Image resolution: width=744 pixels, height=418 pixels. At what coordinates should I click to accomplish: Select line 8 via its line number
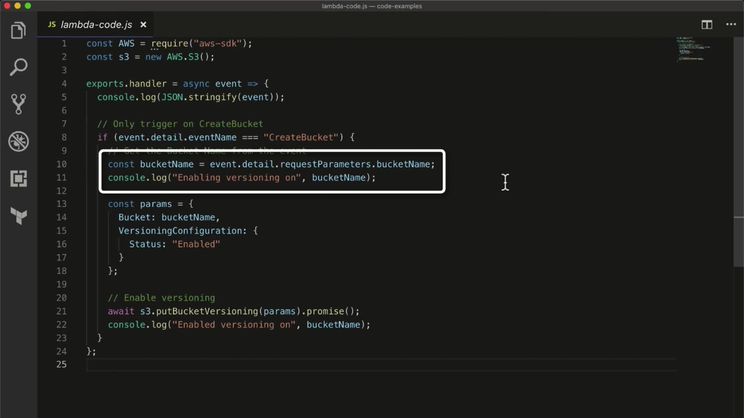click(x=63, y=138)
